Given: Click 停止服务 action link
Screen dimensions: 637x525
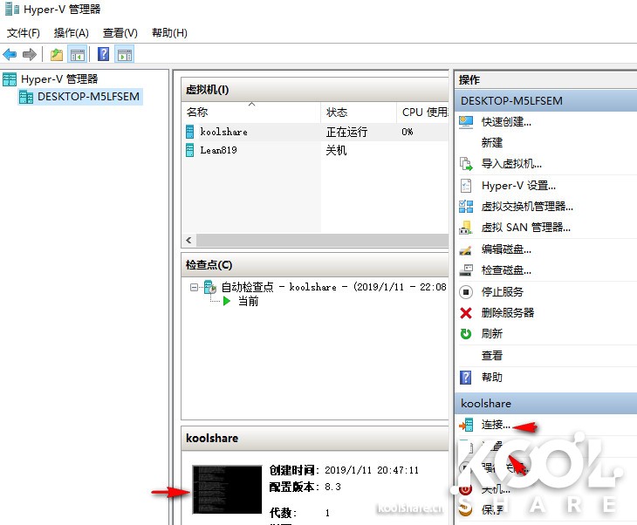Looking at the screenshot, I should coord(503,291).
